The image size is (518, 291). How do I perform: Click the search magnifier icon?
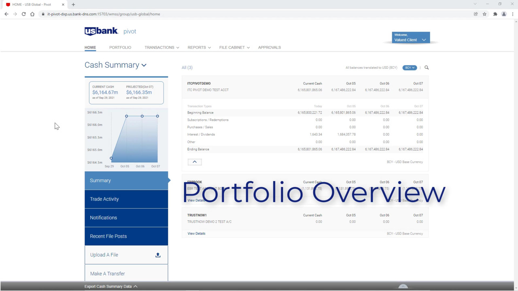(427, 67)
